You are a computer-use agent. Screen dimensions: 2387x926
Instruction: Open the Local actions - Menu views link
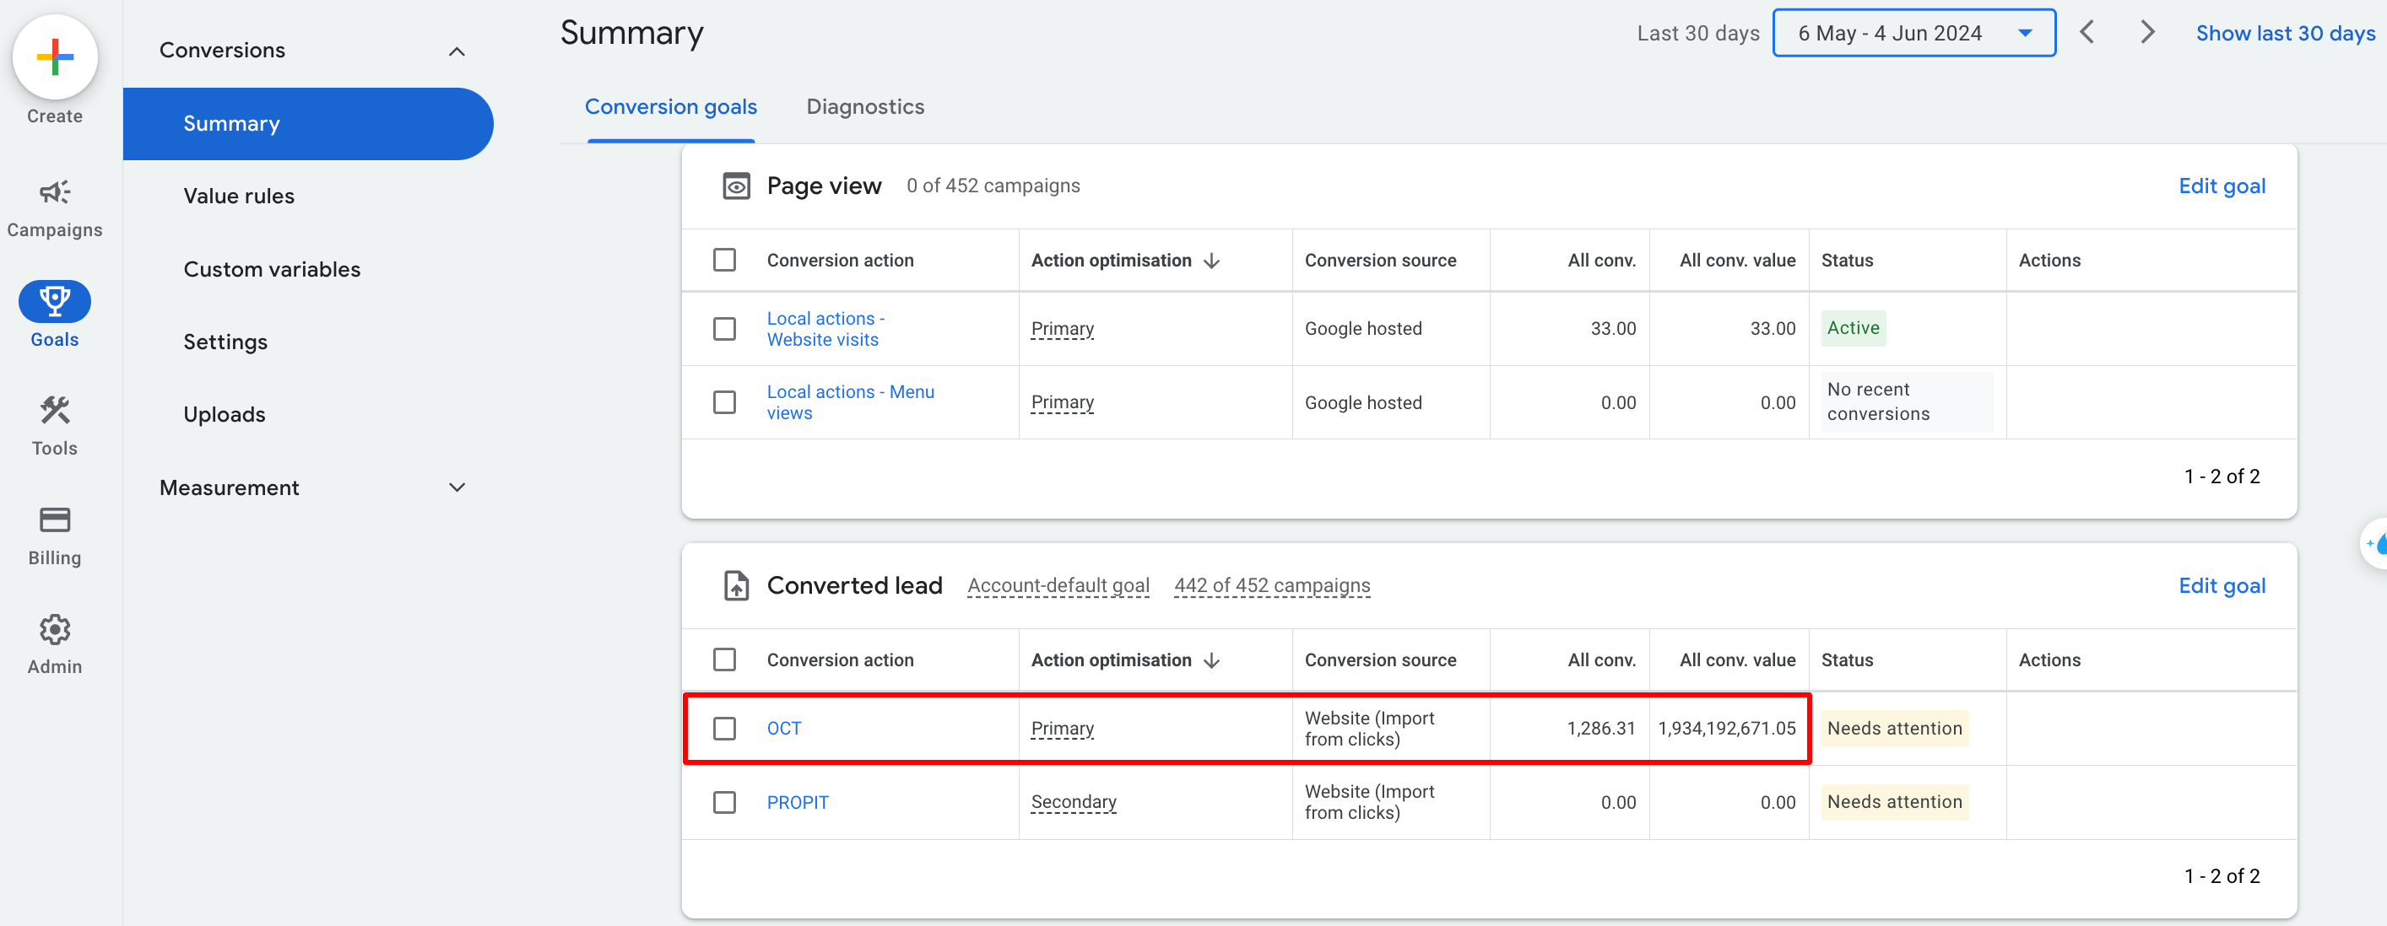pyautogui.click(x=850, y=403)
